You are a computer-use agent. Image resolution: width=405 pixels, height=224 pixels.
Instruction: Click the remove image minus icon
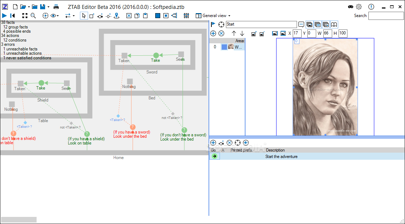[262, 34]
